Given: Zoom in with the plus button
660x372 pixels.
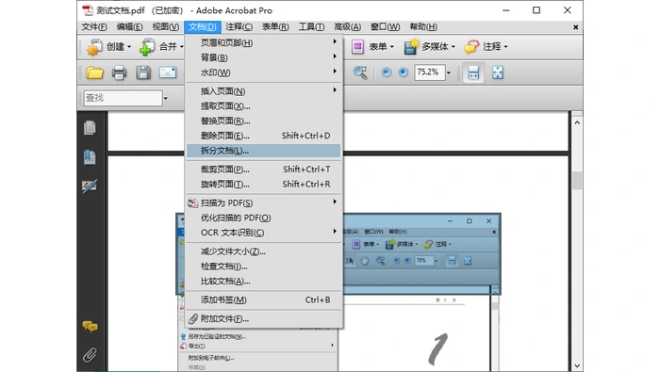Looking at the screenshot, I should [x=403, y=73].
